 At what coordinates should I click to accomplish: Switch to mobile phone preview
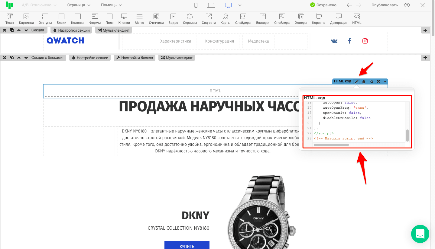click(x=196, y=5)
